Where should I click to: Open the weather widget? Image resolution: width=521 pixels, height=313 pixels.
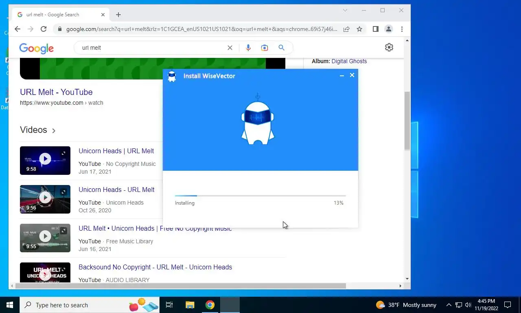point(406,305)
